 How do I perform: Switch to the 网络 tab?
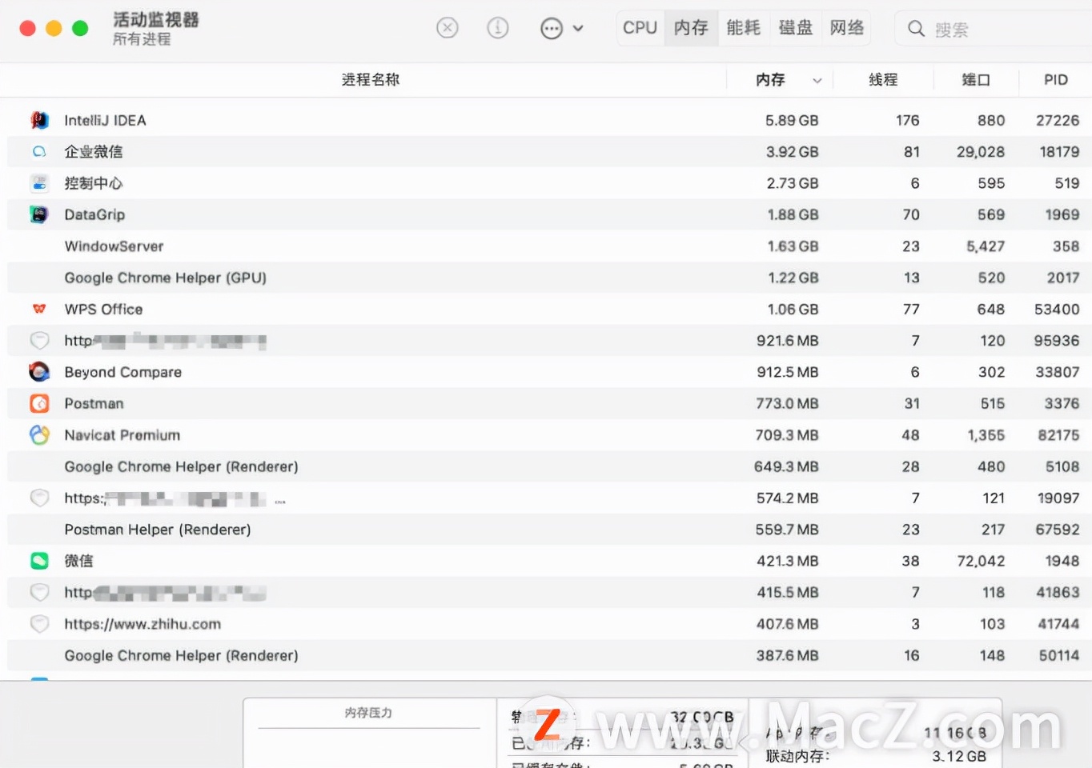(846, 26)
